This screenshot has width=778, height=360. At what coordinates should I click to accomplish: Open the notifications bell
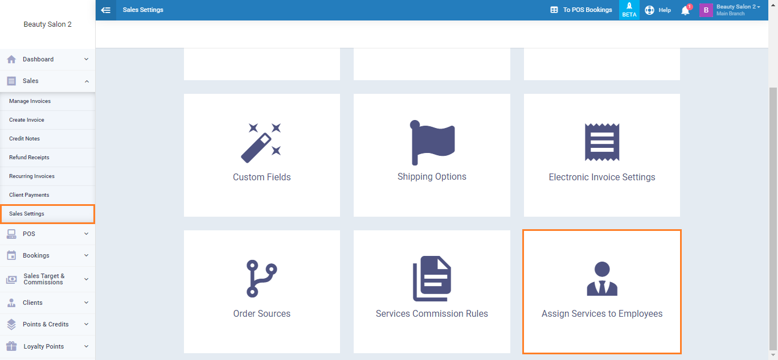[685, 10]
